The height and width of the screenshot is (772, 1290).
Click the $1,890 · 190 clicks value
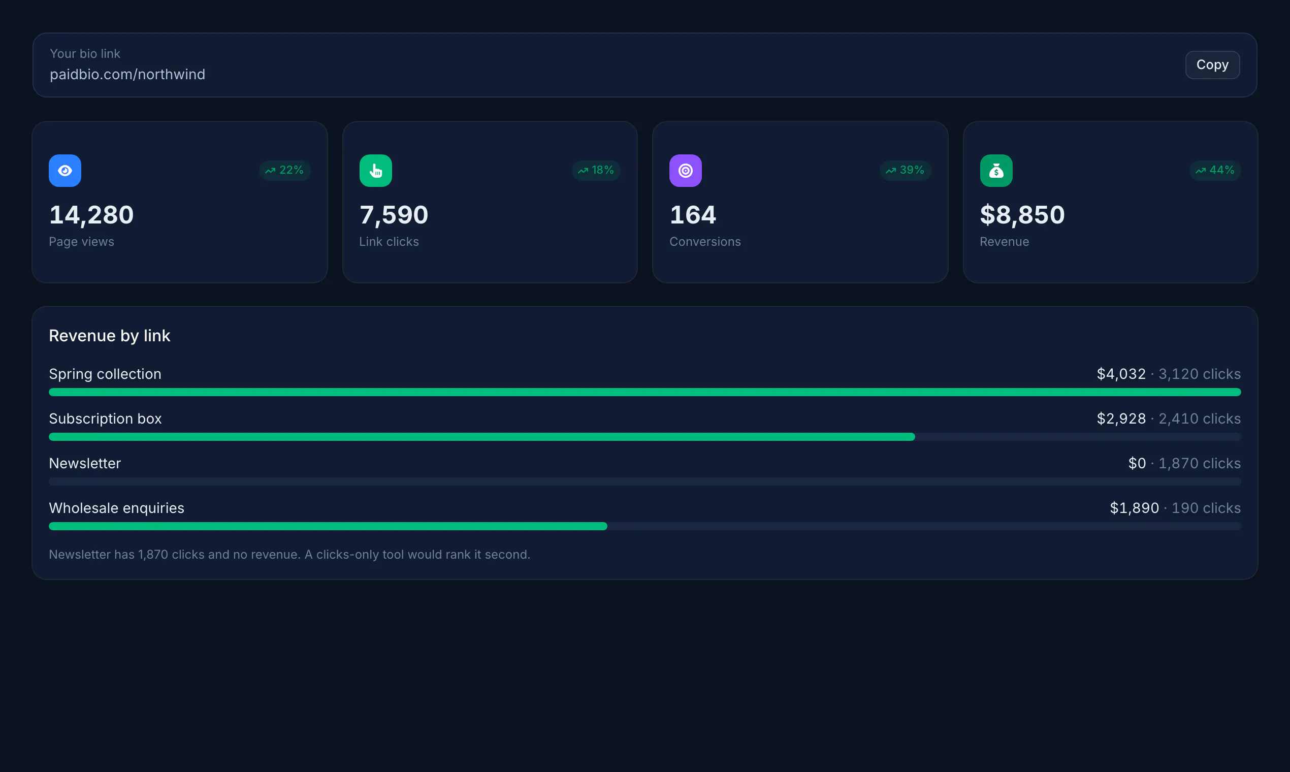pyautogui.click(x=1176, y=508)
